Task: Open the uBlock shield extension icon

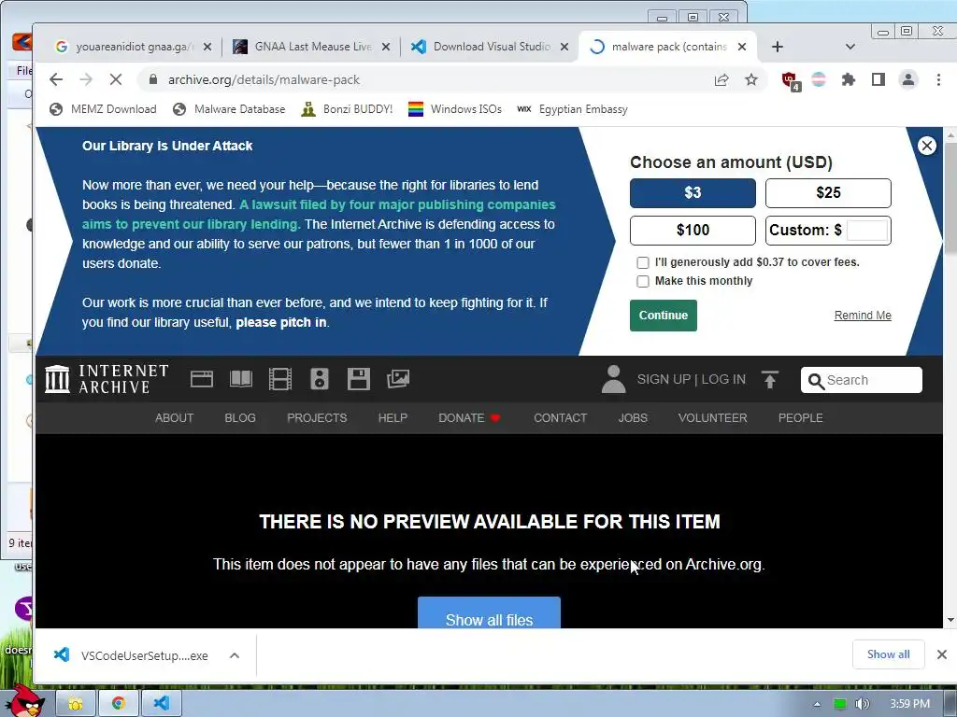Action: click(790, 80)
